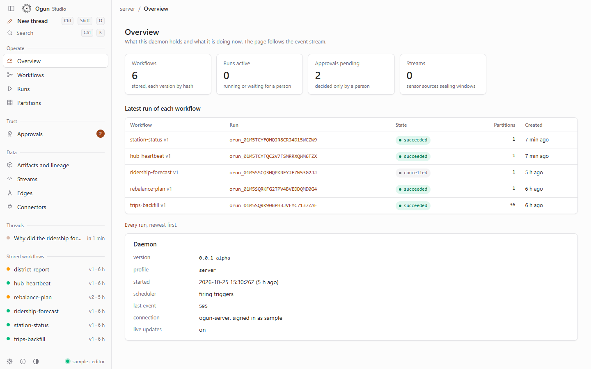Screen dimensions: 591x369
Task: Click the Edges icon in the sidebar
Action: [10, 193]
